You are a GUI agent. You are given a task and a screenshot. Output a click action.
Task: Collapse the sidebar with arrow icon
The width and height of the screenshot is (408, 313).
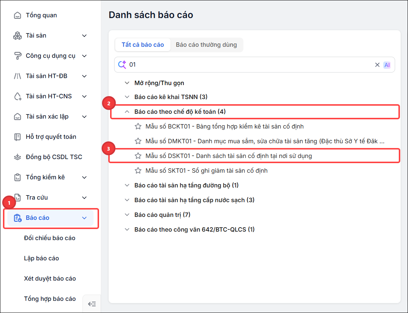(92, 304)
